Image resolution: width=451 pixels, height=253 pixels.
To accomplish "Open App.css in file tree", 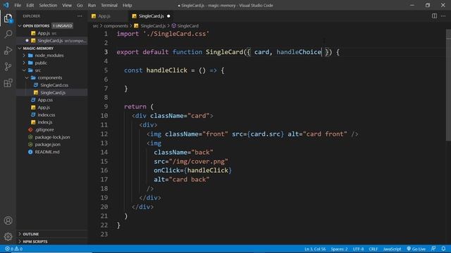I will tap(45, 100).
